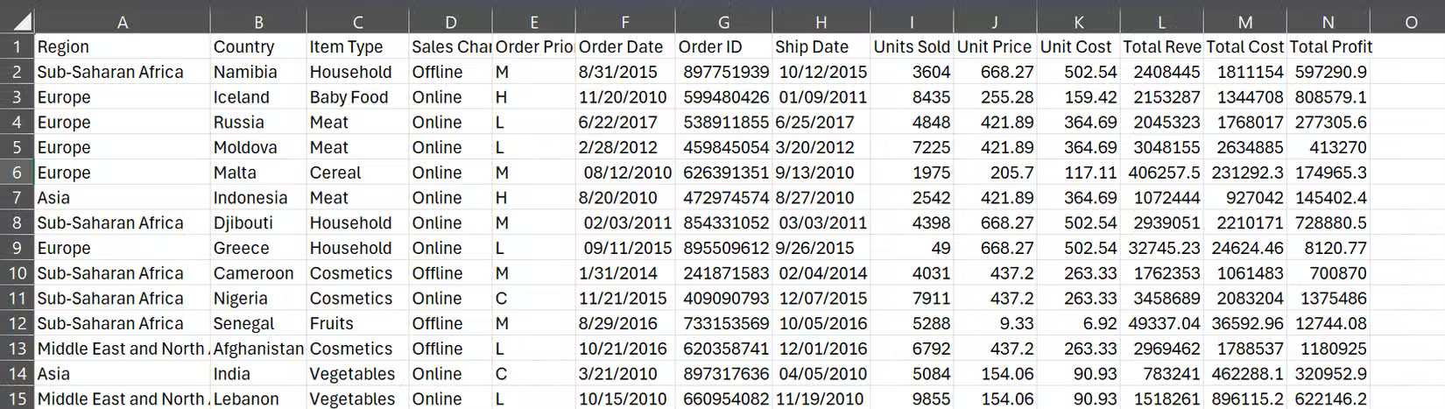Click the Total Profit header cell

pyautogui.click(x=1329, y=46)
